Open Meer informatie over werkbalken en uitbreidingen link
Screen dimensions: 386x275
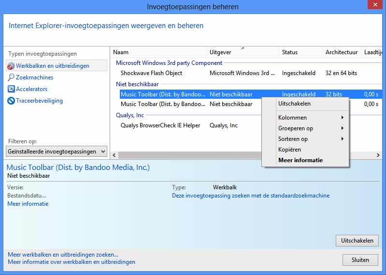click(x=71, y=262)
